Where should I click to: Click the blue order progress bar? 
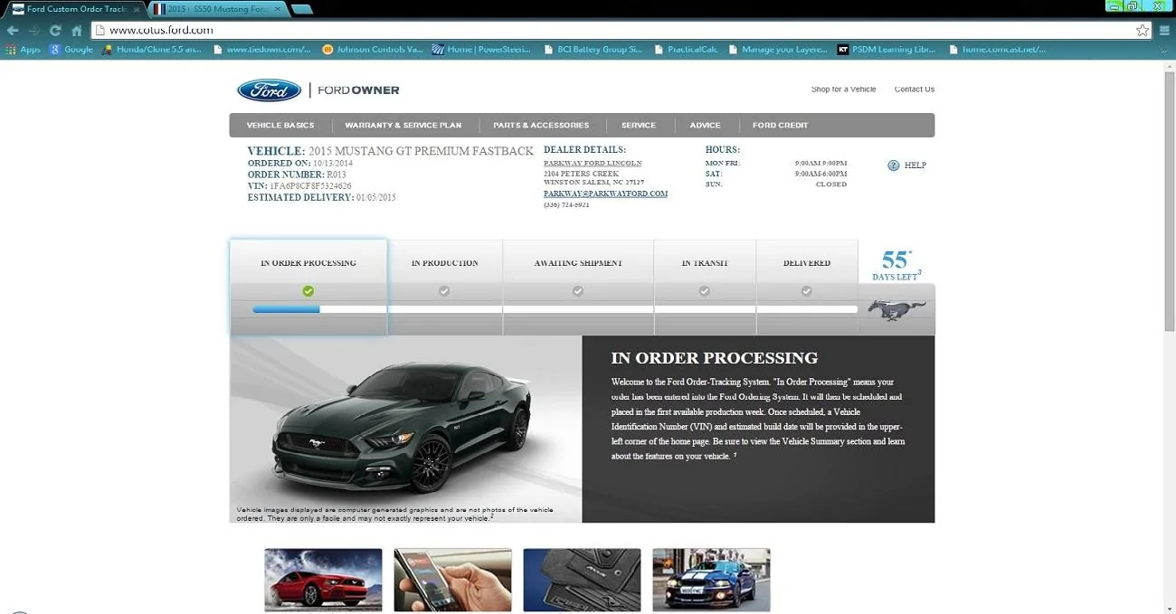click(287, 309)
